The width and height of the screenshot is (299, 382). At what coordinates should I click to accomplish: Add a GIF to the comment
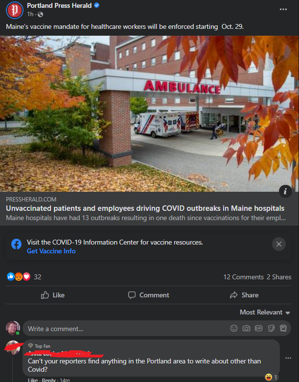click(x=258, y=328)
